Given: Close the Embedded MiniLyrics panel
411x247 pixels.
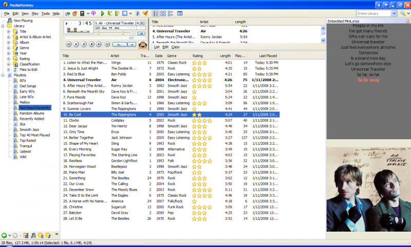Looking at the screenshot, I should click(407, 21).
